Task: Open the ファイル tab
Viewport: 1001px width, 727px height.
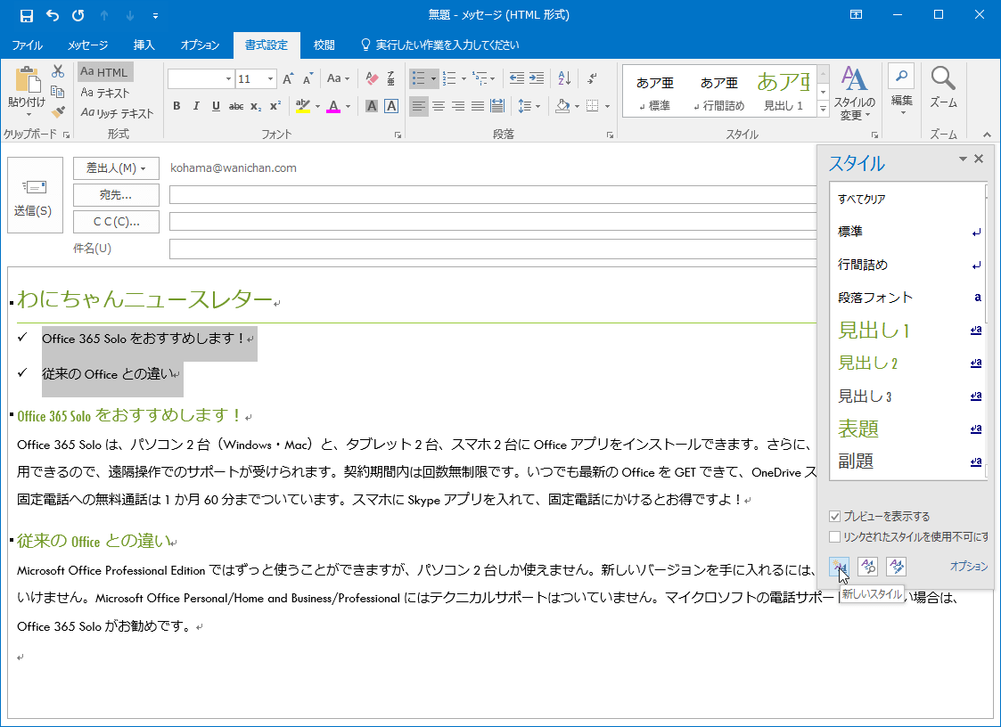Action: [x=27, y=45]
